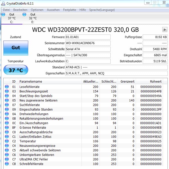Sort by the ID column header

click(x=14, y=82)
